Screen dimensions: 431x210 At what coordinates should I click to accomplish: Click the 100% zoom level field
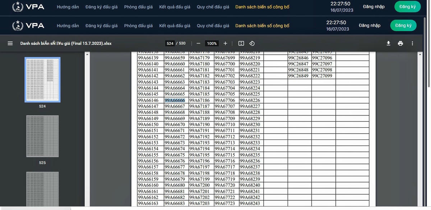coord(212,43)
